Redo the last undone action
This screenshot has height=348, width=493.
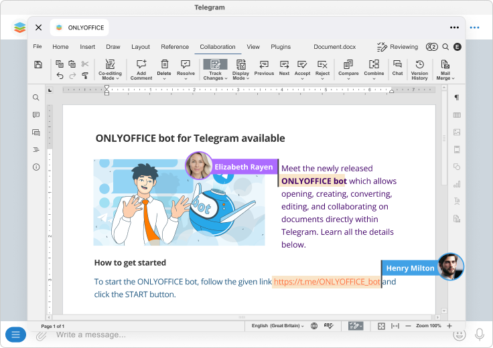coord(72,76)
